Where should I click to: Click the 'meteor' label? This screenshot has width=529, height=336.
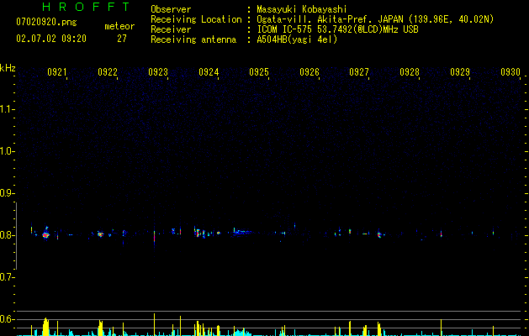click(x=119, y=26)
